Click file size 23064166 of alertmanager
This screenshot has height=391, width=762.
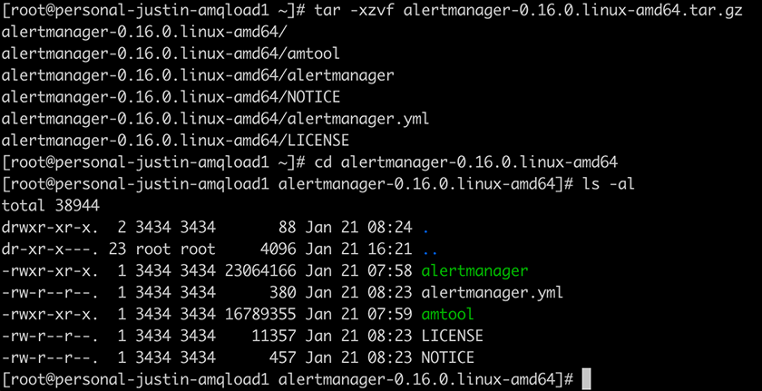point(260,270)
